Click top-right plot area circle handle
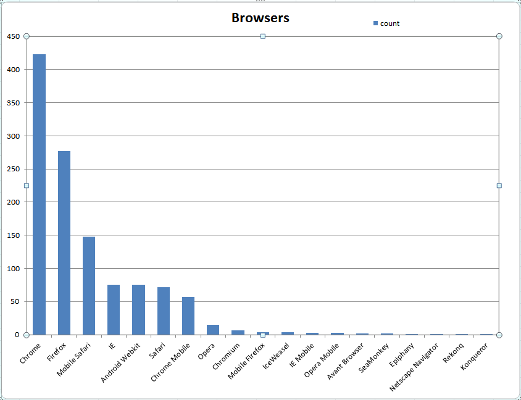Image resolution: width=521 pixels, height=400 pixels. tap(499, 36)
